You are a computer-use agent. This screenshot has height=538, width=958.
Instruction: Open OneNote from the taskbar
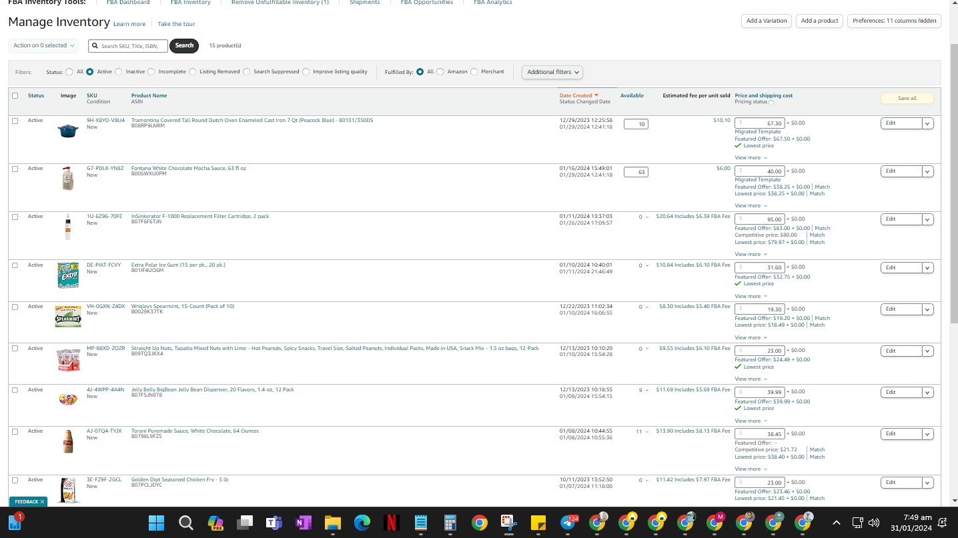pyautogui.click(x=304, y=523)
